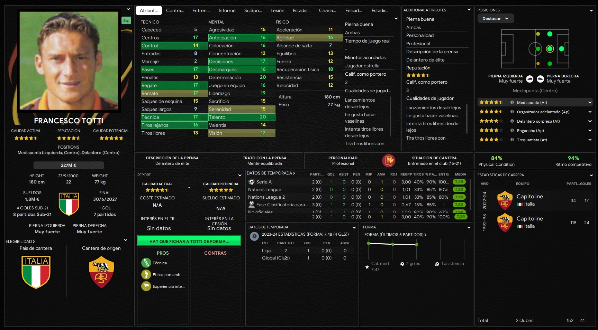
Task: Click the red Personalidad icon
Action: point(389,161)
